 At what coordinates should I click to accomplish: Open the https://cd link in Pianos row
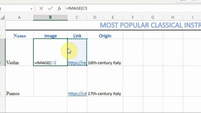pos(77,94)
